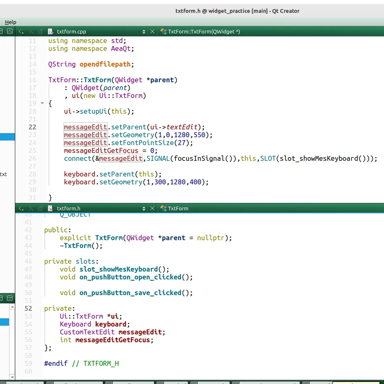
Task: Toggle the file lock icon for txtform.cpp
Action: click(40, 32)
